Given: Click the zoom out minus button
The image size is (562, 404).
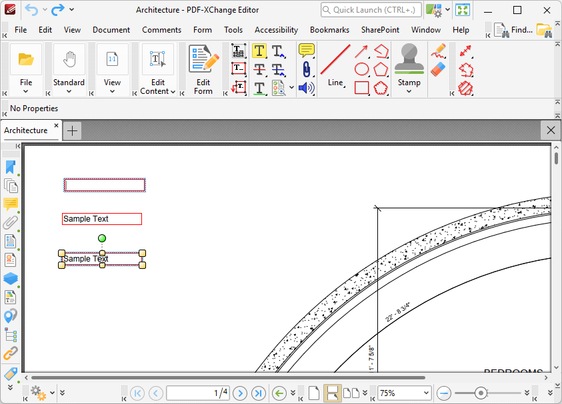Looking at the screenshot, I should coord(444,393).
